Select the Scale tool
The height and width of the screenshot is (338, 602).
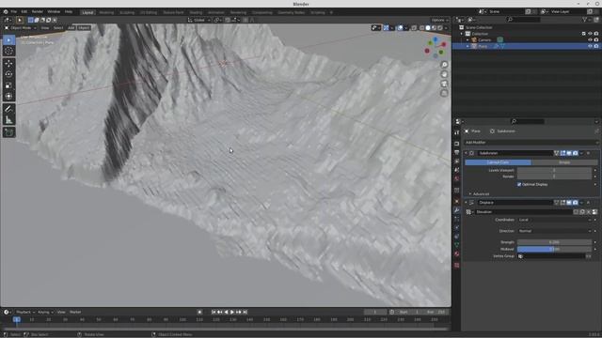point(8,85)
